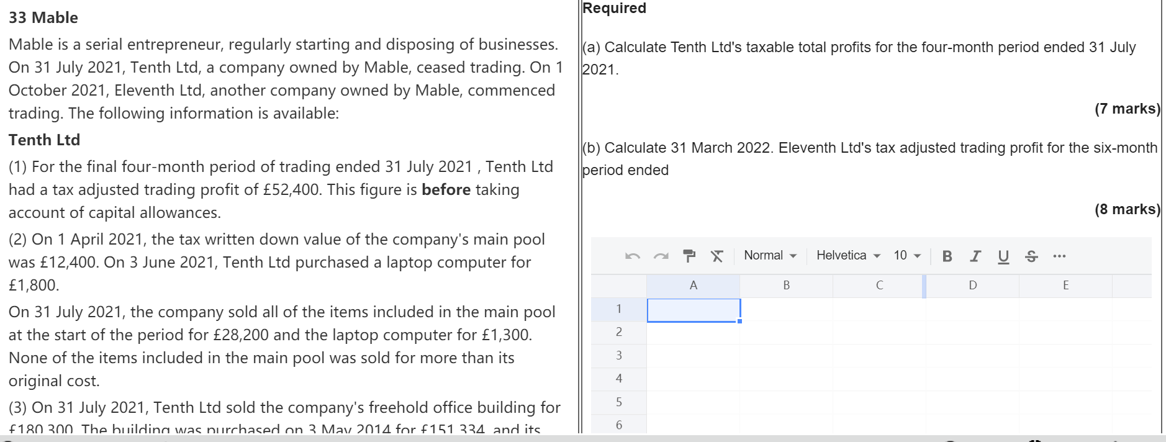
Task: Toggle underline formatting
Action: [x=1003, y=256]
